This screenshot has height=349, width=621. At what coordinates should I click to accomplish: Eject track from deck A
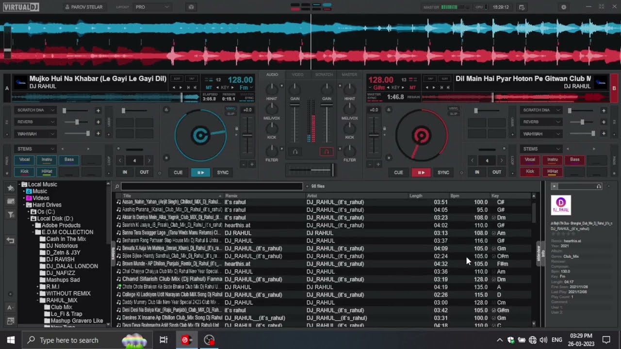[166, 110]
